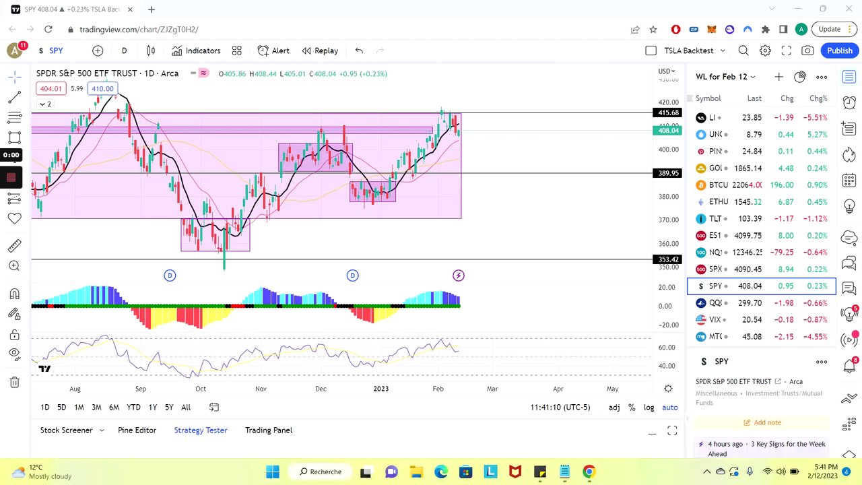Viewport: 862px width, 485px height.
Task: Open SPY details more options menu
Action: click(x=822, y=362)
